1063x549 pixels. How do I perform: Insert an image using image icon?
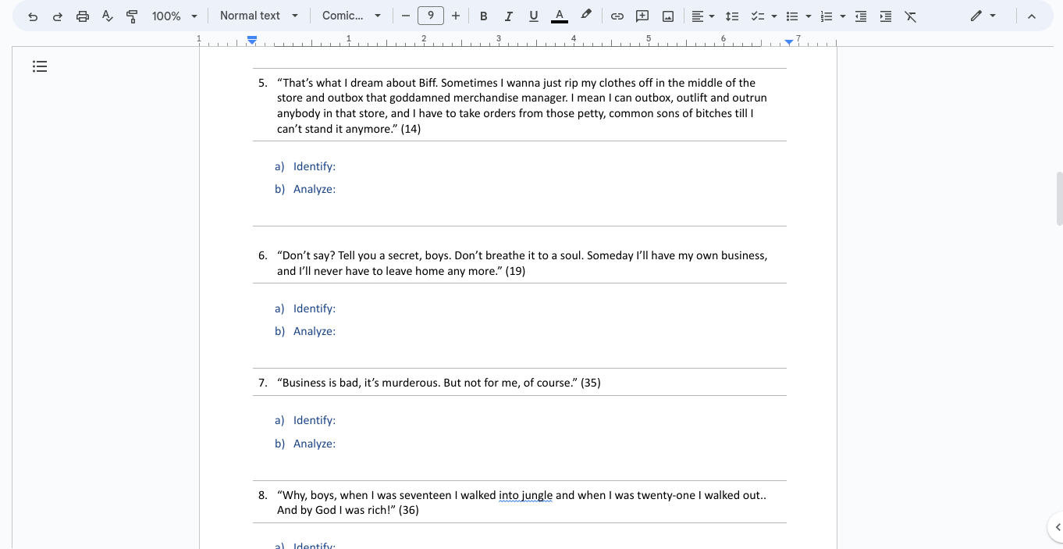[668, 16]
